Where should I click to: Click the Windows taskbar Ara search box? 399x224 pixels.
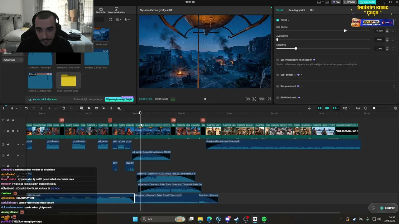(162, 219)
